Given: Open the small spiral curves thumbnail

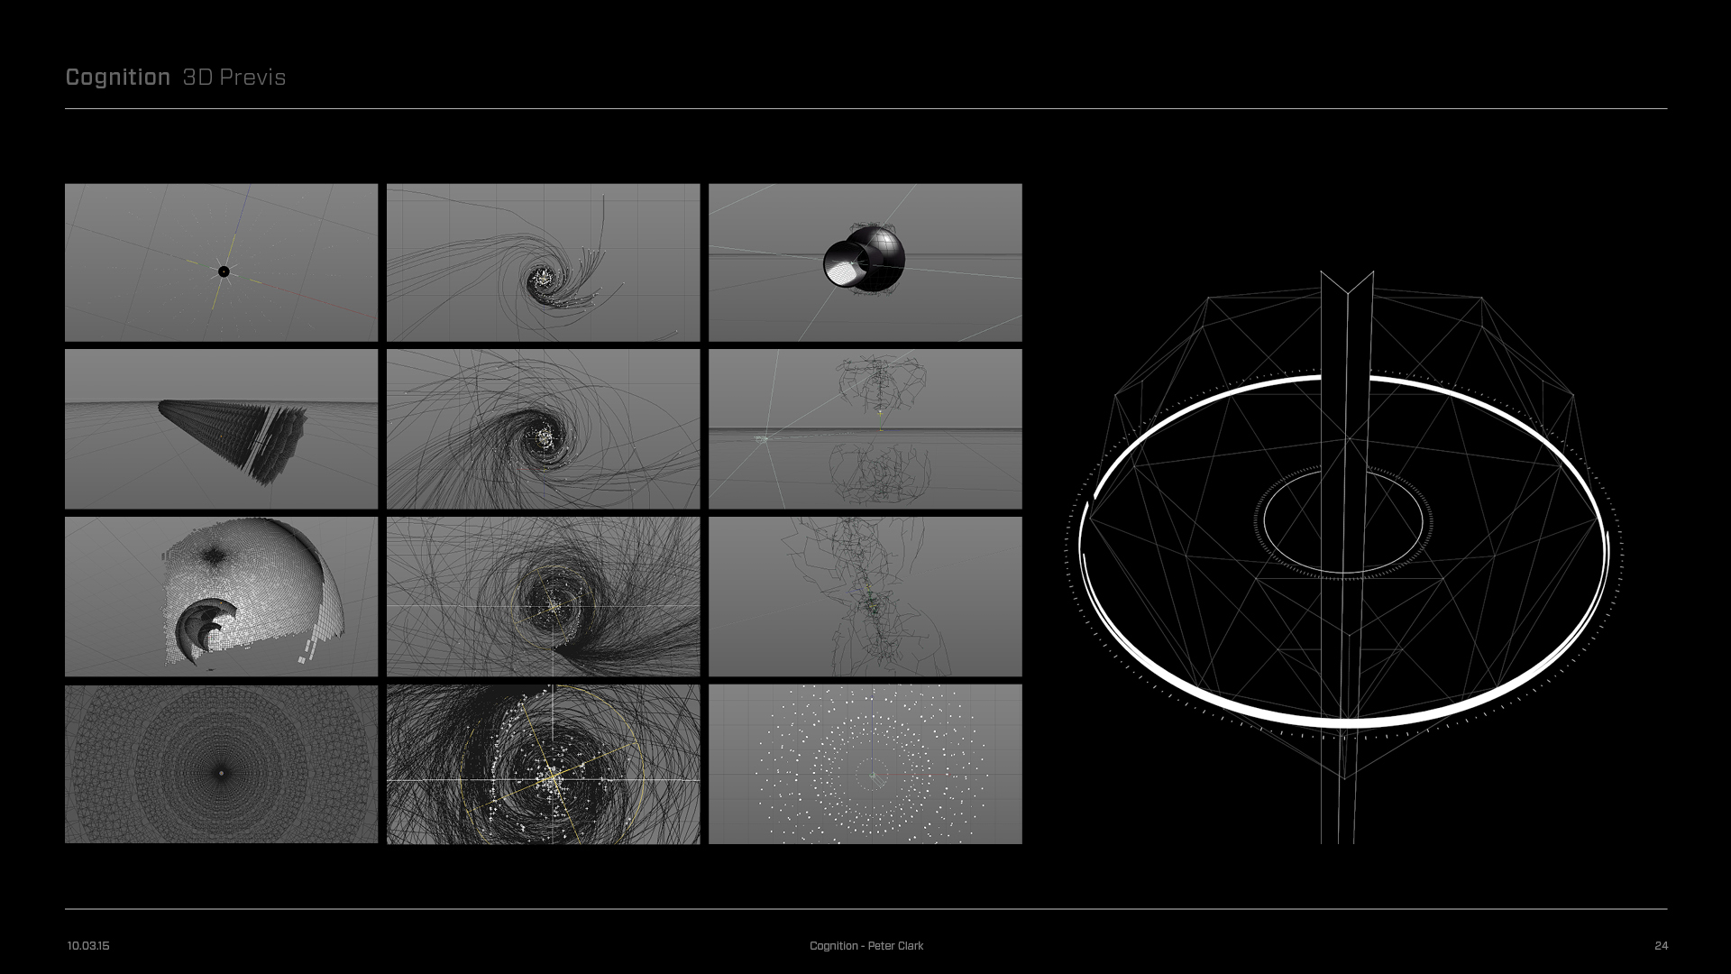Looking at the screenshot, I should click(543, 262).
